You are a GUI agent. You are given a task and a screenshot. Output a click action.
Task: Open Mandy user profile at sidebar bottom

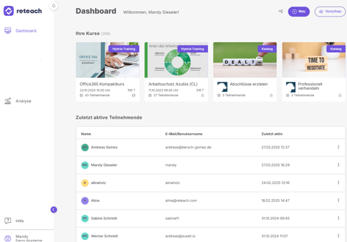(x=23, y=238)
